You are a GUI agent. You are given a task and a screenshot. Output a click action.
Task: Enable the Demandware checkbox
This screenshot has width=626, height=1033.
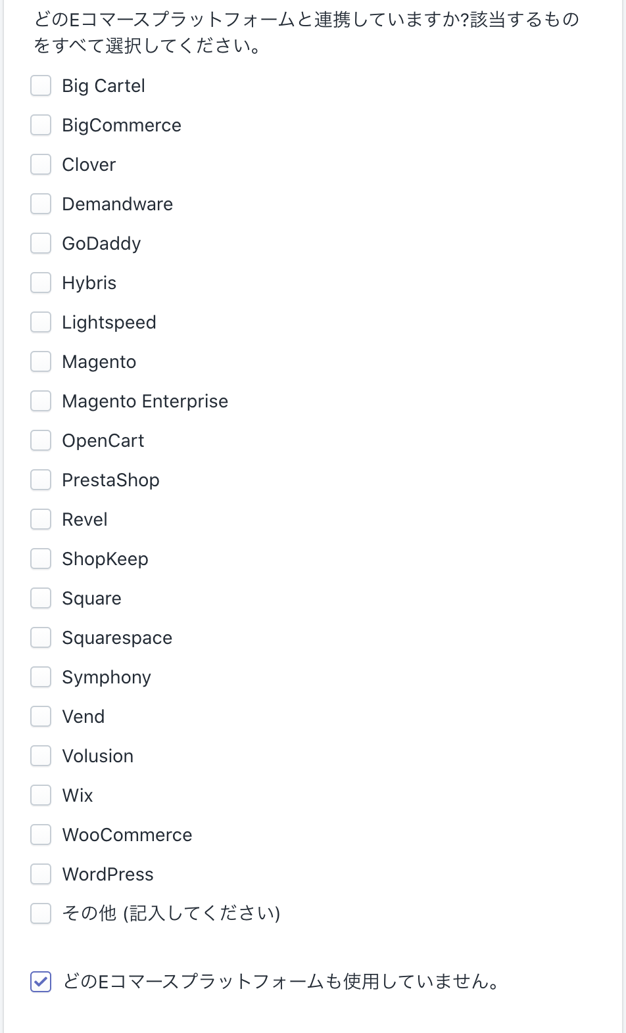click(x=41, y=204)
